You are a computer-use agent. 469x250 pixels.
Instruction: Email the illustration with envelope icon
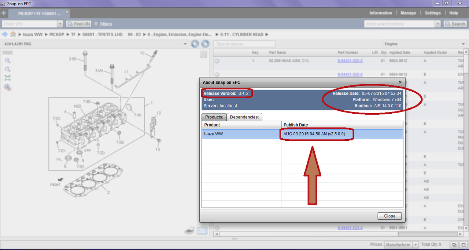click(x=202, y=231)
